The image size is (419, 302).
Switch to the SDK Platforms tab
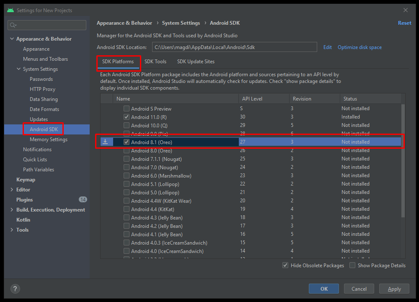(118, 62)
